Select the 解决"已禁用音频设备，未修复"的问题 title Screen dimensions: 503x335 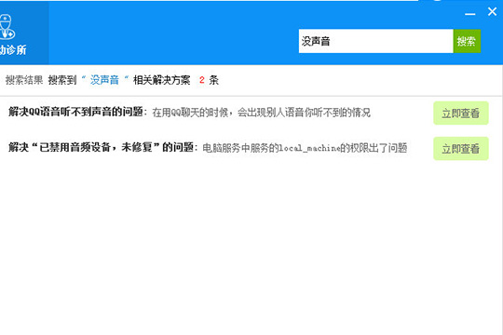[101, 147]
